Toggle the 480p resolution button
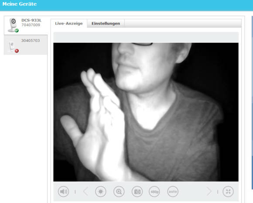 tap(154, 192)
